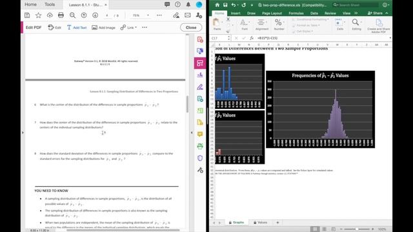413x232 pixels.
Task: Click Create and Share Adobe PDF button
Action: pos(379,26)
